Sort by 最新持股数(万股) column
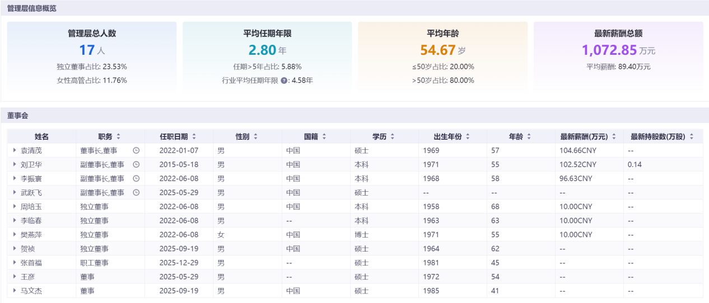Image resolution: width=709 pixels, height=303 pixels. pyautogui.click(x=692, y=136)
